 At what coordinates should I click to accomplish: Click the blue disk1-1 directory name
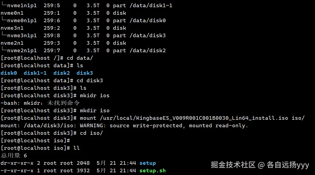tap(35, 73)
